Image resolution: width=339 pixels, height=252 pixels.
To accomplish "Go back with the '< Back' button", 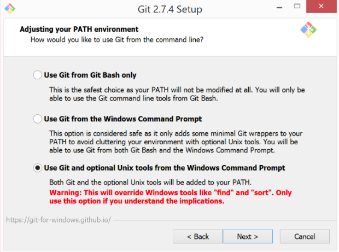I will pos(197,237).
